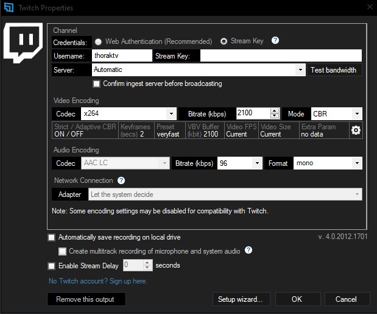Click the Test bandwidth button
This screenshot has width=377, height=314.
click(333, 70)
